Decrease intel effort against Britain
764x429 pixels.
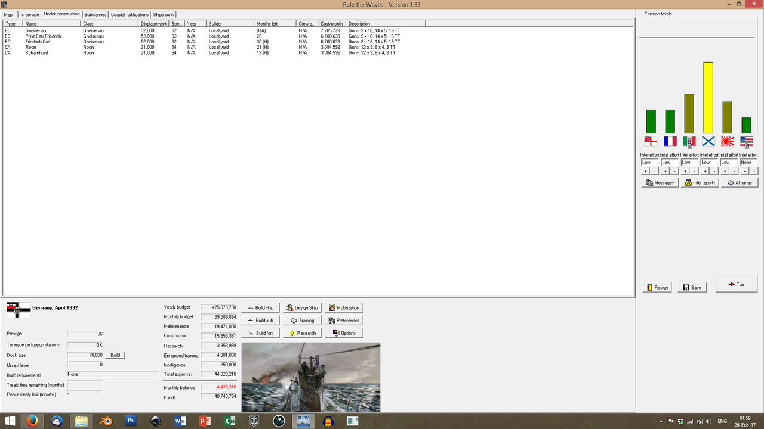[655, 170]
